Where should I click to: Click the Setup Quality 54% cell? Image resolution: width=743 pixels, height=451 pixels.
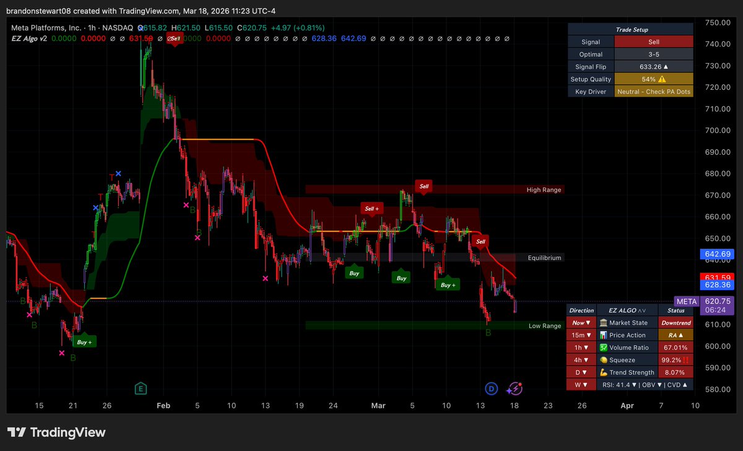[654, 79]
